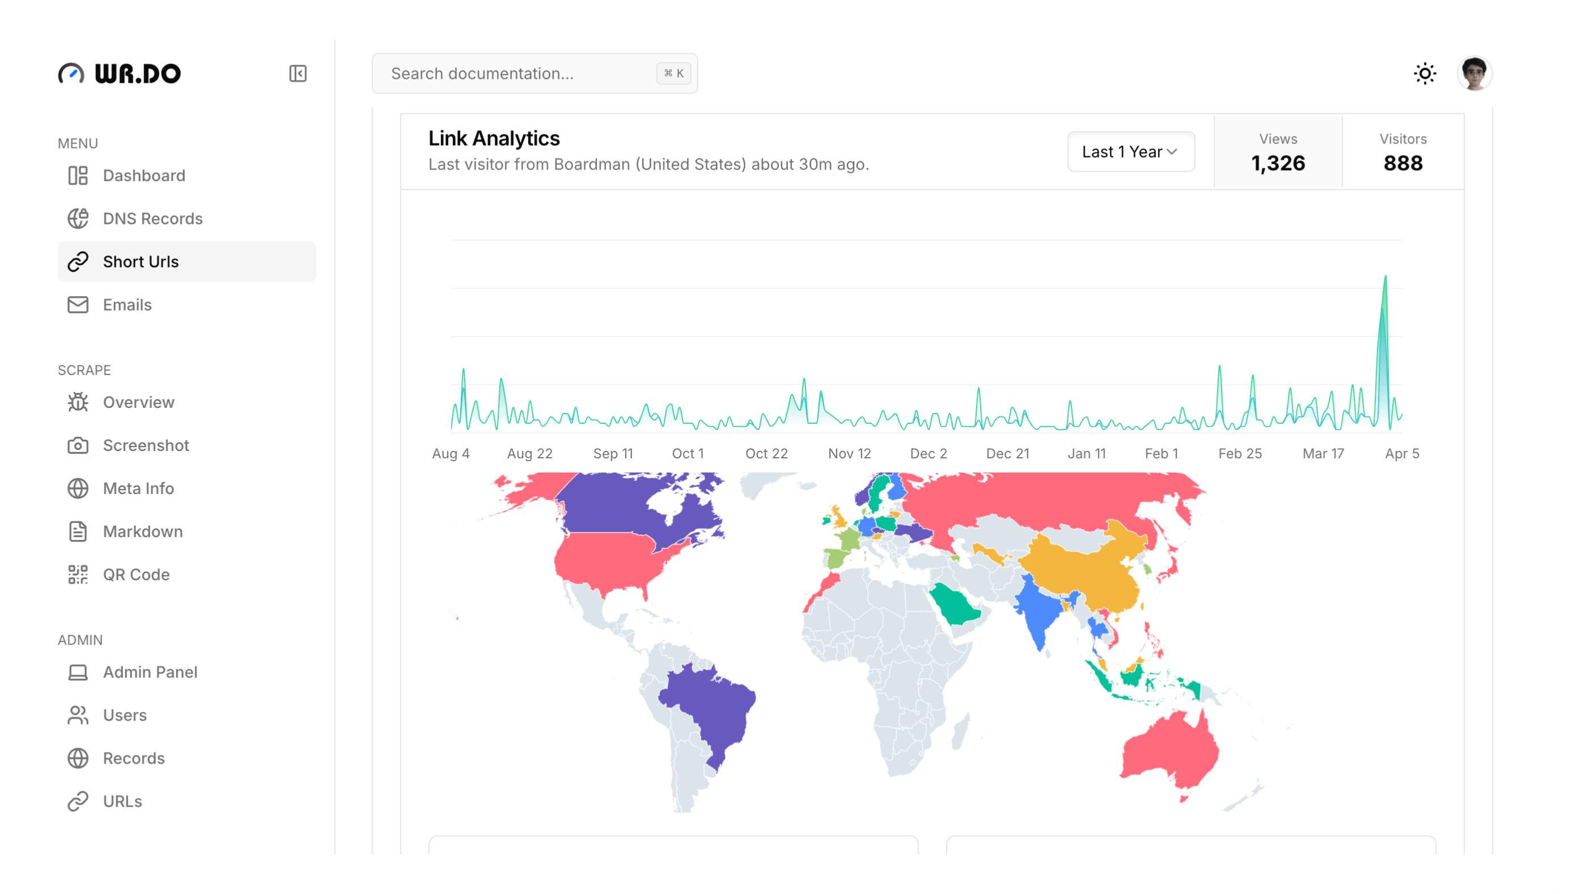The width and height of the screenshot is (1569, 894).
Task: Click the Screenshot camera icon
Action: click(78, 445)
